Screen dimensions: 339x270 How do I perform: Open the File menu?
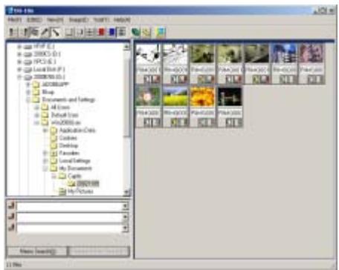15,20
